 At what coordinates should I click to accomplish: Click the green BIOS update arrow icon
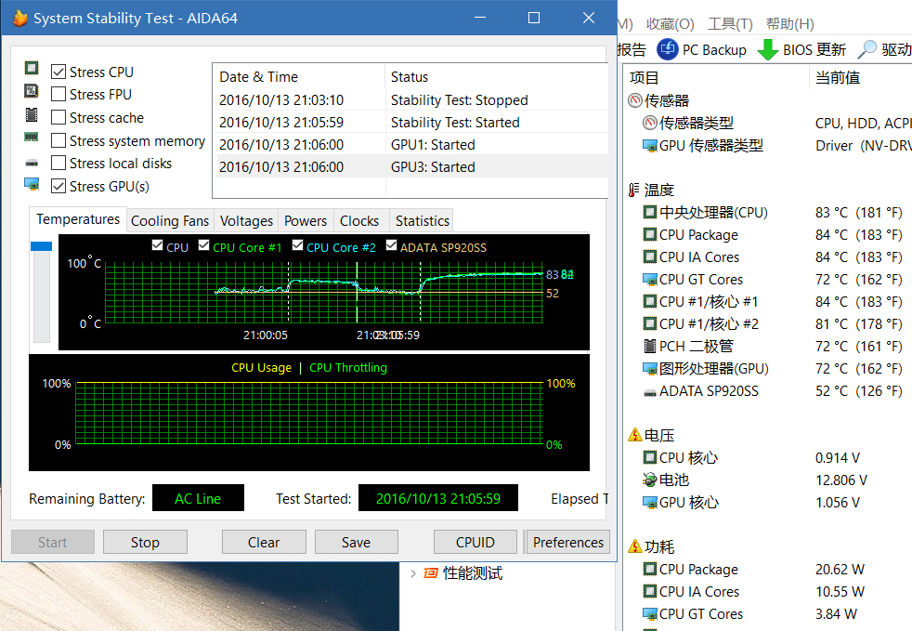768,49
